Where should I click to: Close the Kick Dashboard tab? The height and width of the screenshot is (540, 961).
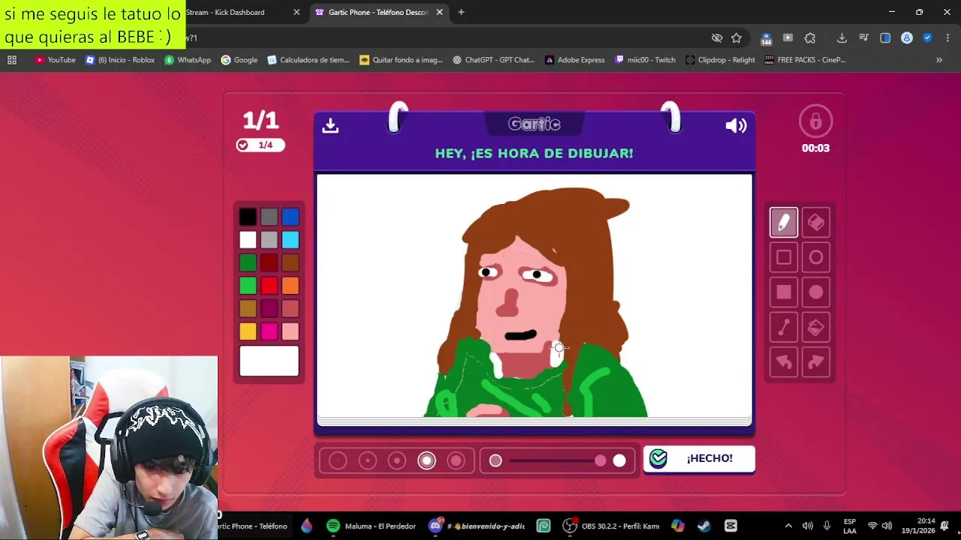297,12
